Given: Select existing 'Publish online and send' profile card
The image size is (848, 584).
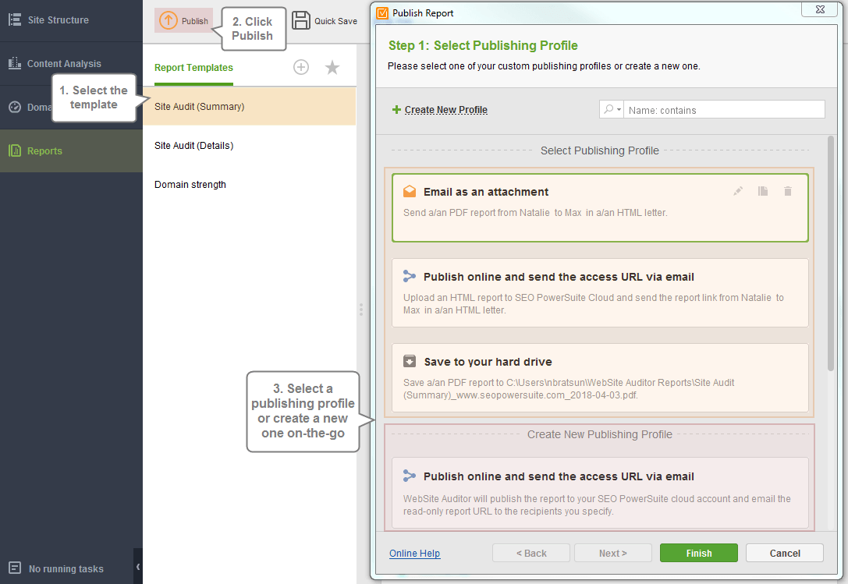Looking at the screenshot, I should pos(600,292).
